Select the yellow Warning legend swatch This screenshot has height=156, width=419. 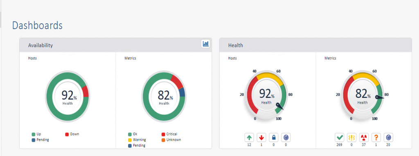pos(130,140)
